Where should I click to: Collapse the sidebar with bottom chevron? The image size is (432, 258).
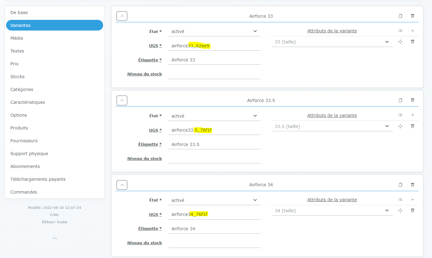55,238
